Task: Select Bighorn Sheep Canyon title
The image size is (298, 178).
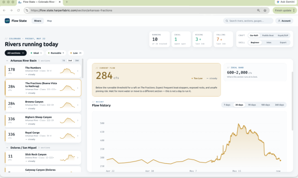Action: click(x=38, y=117)
